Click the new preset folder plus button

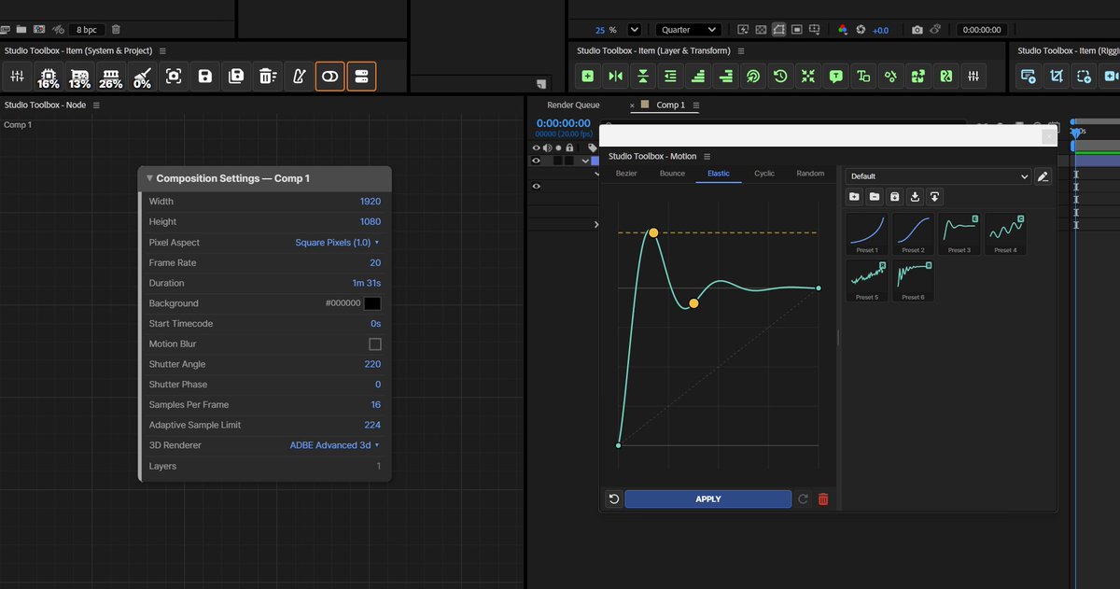pos(854,197)
